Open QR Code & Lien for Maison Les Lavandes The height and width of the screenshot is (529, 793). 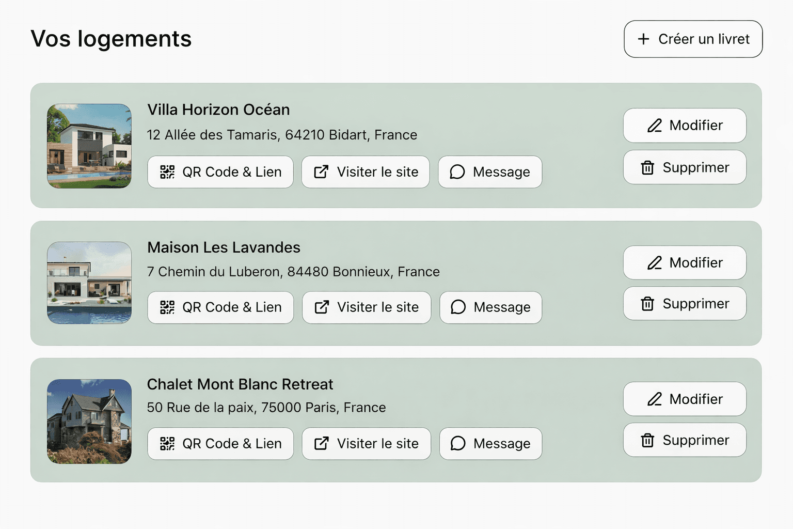220,307
